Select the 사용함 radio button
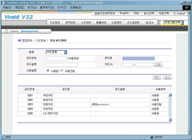Image resolution: width=192 pixels, height=140 pixels. pyautogui.click(x=48, y=71)
